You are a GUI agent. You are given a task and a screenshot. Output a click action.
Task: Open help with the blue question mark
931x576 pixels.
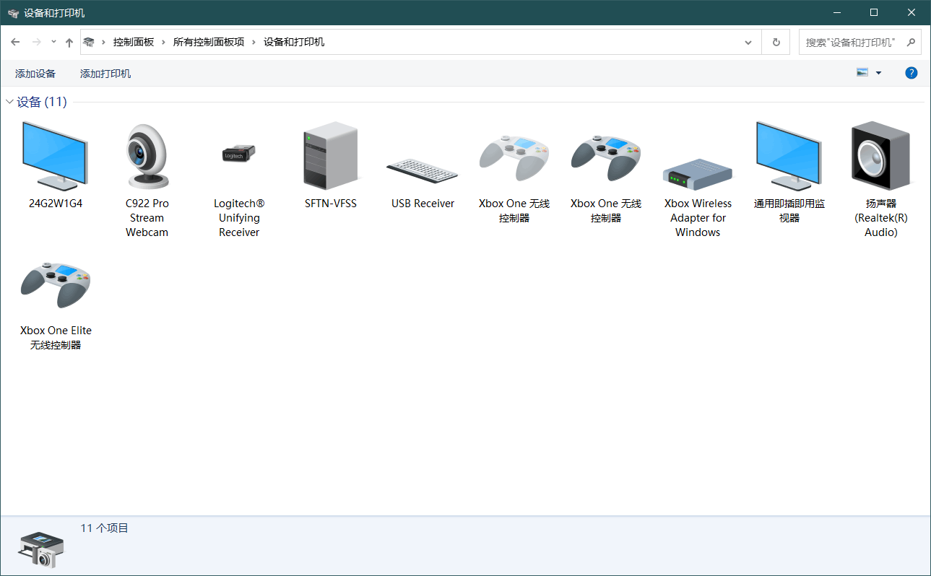click(x=911, y=73)
